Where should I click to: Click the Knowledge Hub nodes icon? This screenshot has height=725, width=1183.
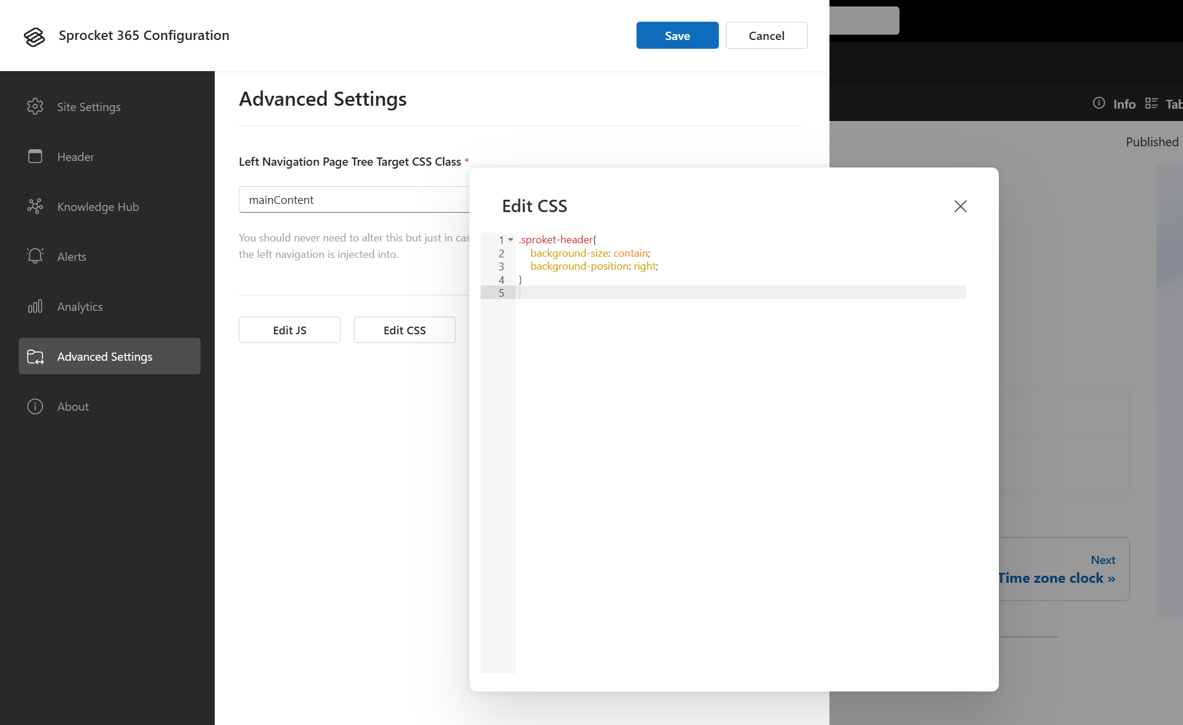click(x=35, y=206)
